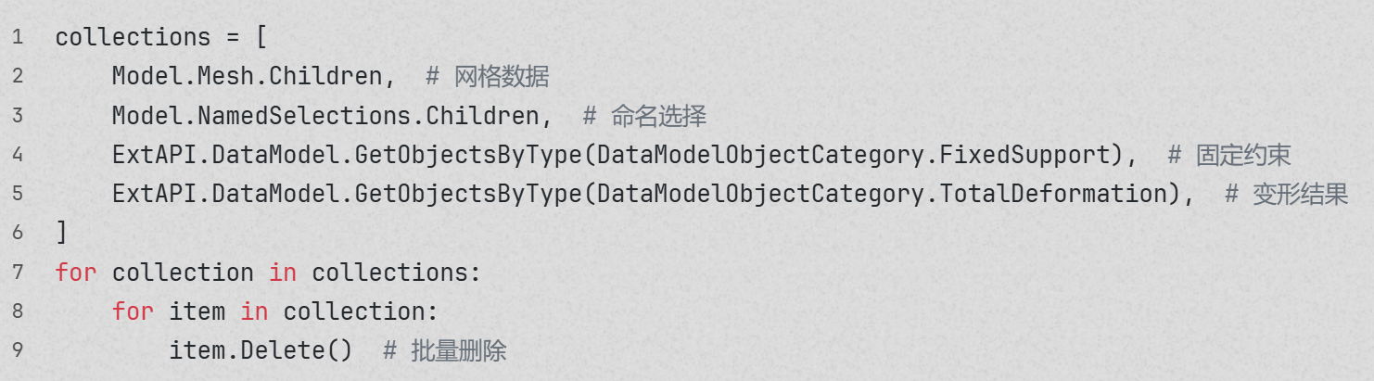Click the 批量删除 comment

click(459, 350)
